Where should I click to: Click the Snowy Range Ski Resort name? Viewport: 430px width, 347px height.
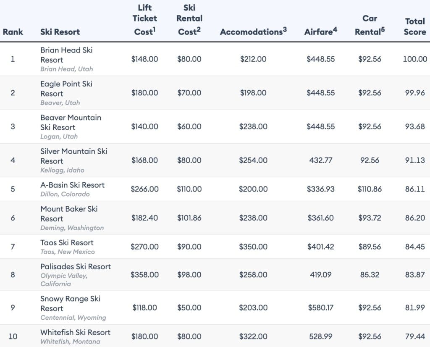[x=70, y=303]
